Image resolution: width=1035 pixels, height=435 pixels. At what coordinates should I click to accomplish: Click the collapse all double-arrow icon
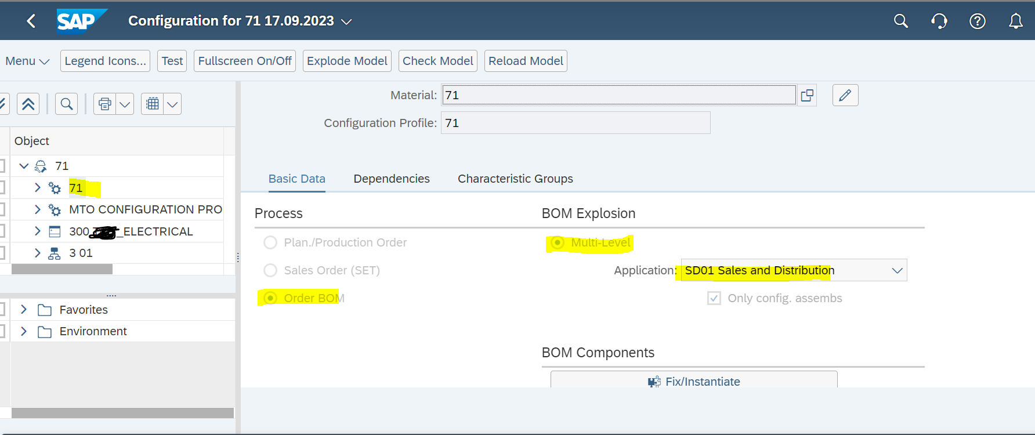coord(28,104)
